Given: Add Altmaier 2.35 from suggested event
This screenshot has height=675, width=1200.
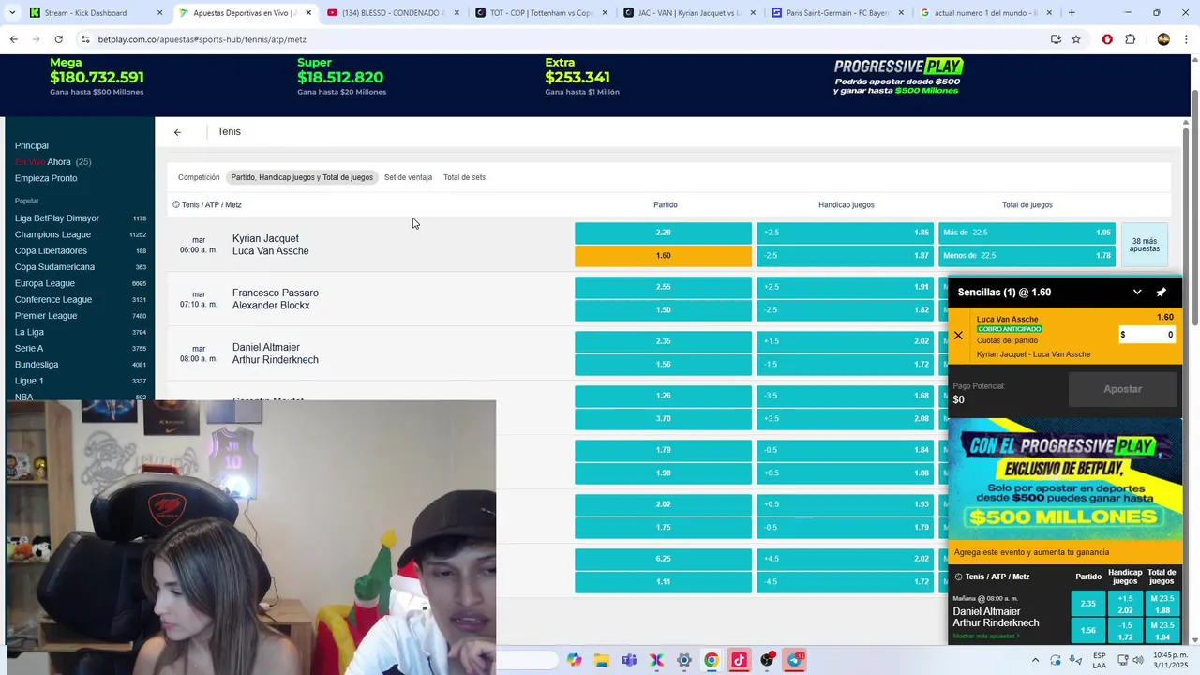Looking at the screenshot, I should click(x=1087, y=605).
